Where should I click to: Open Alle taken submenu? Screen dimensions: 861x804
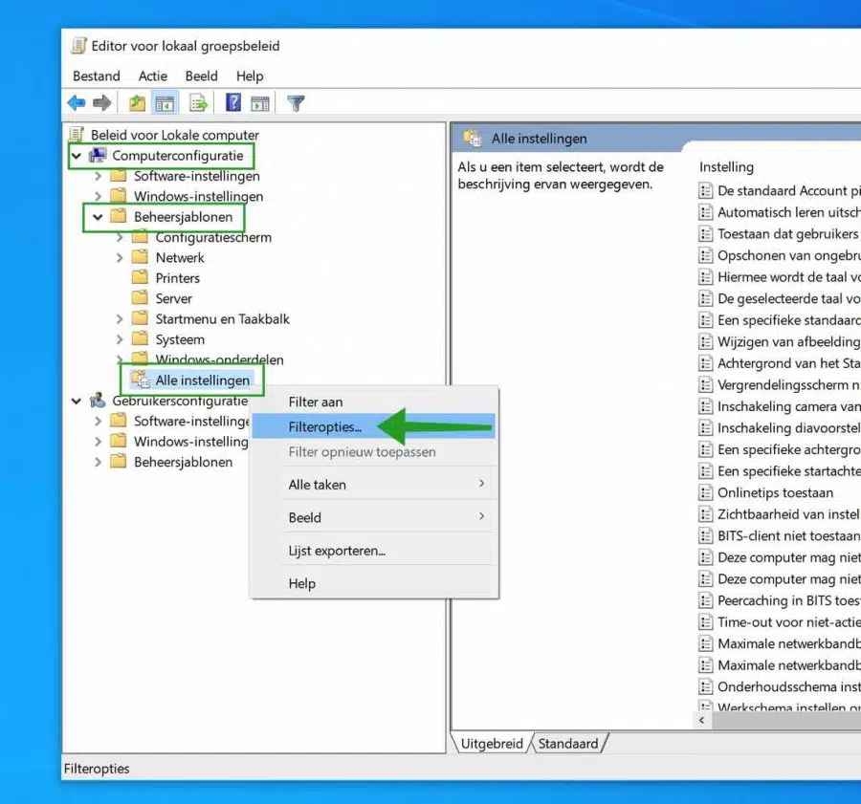(374, 484)
